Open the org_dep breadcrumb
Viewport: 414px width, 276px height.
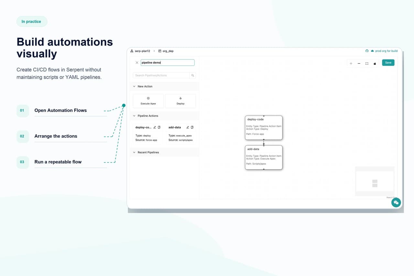(166, 51)
